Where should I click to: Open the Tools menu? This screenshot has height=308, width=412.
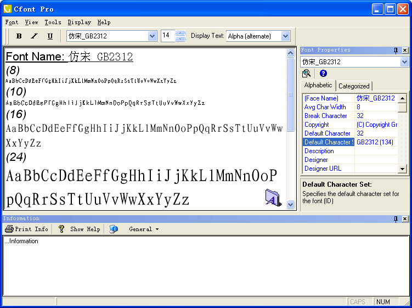53,23
